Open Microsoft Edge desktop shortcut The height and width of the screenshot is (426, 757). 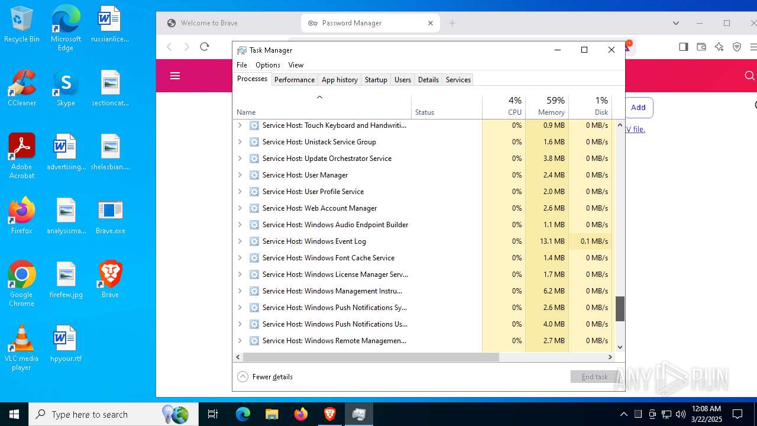[x=66, y=28]
